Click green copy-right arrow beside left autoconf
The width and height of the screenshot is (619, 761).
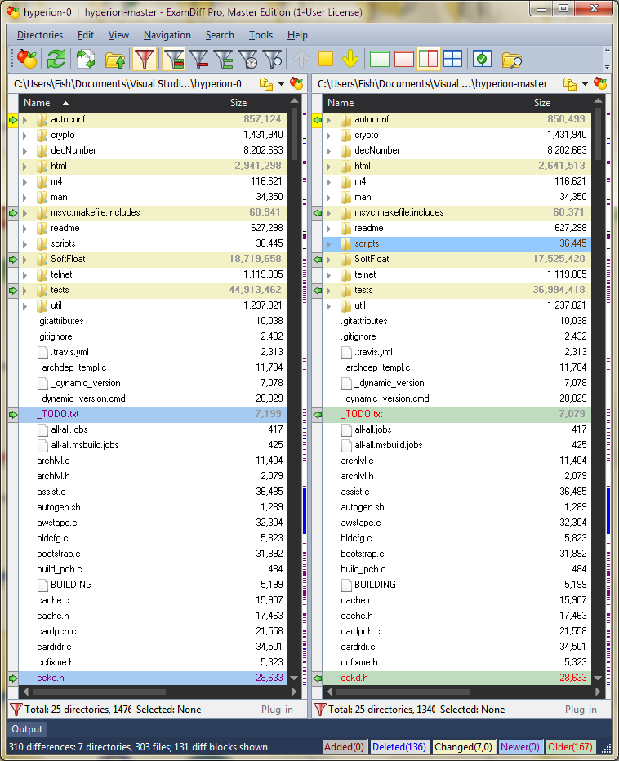point(13,120)
